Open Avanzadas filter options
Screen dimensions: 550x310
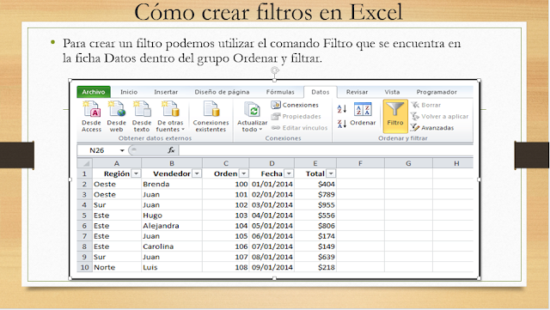tap(432, 128)
